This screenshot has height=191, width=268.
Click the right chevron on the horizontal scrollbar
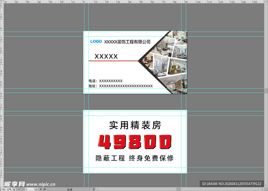tap(263, 189)
